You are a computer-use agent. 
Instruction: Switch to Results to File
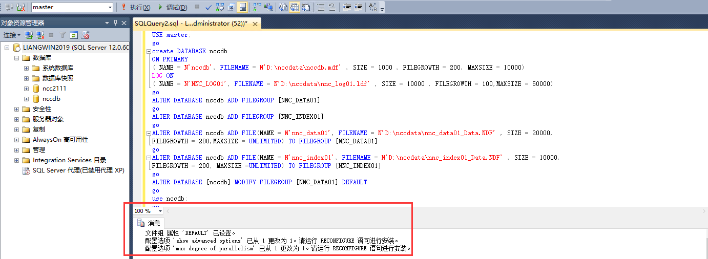click(306, 7)
